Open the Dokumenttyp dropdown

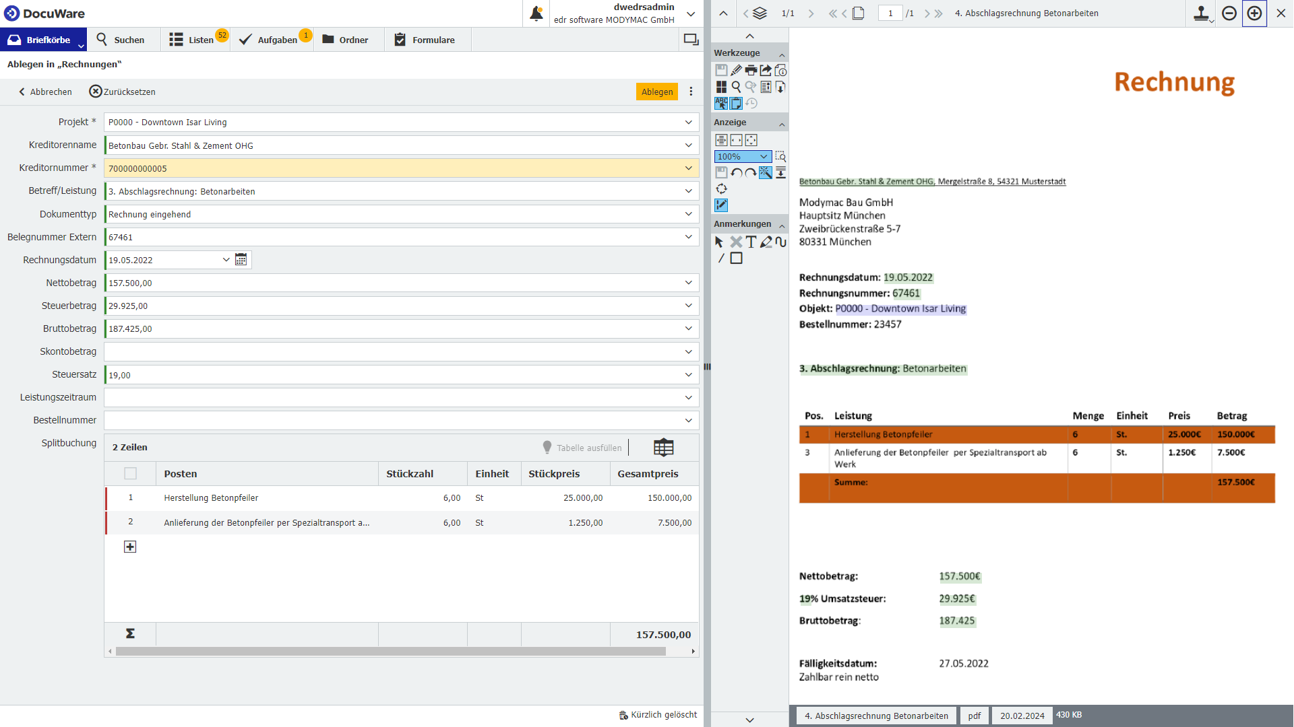[x=688, y=214]
